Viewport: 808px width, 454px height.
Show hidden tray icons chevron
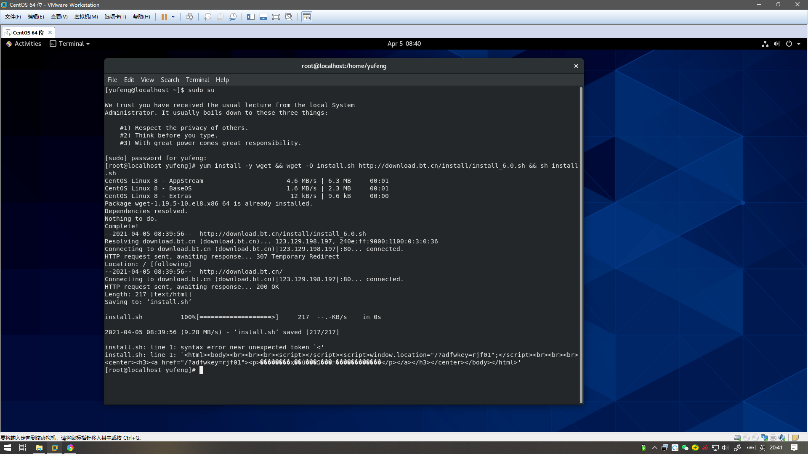(x=654, y=448)
